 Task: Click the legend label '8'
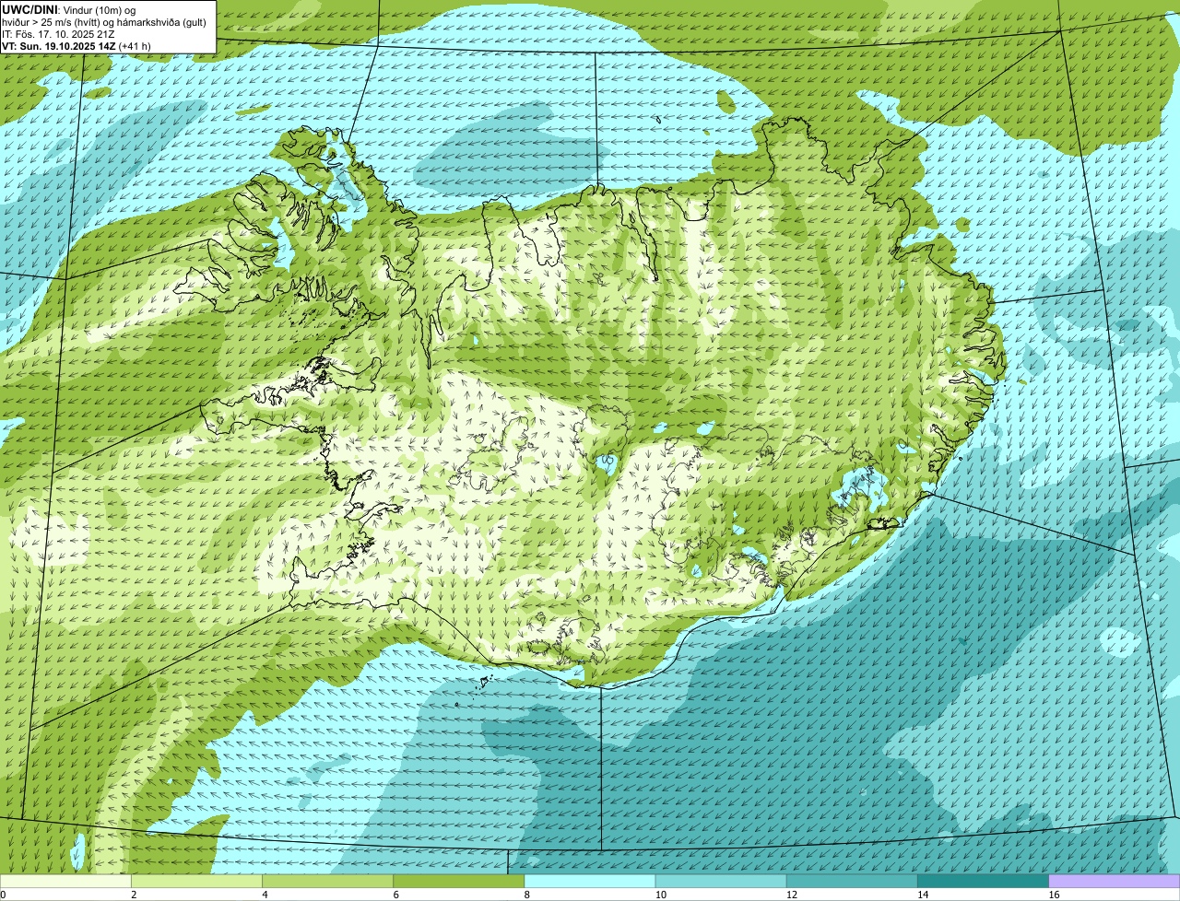527,895
